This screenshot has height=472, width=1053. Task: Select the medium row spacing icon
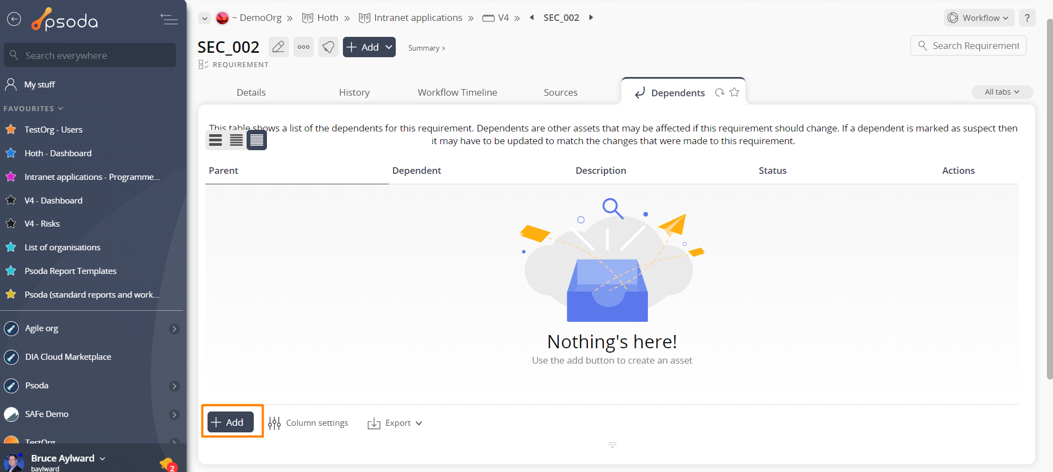coord(236,140)
